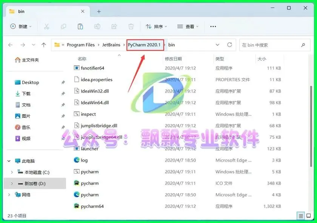Select the pycharm64 application icon
The width and height of the screenshot is (317, 223).
(76, 206)
